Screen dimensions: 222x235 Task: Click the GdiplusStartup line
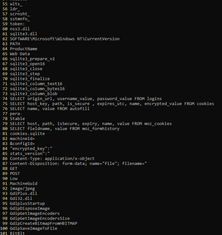[27, 203]
